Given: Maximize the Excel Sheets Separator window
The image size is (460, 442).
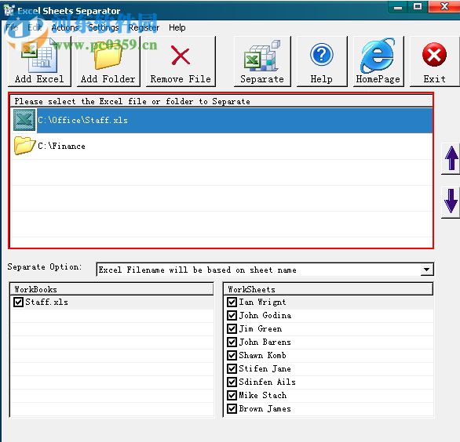Looking at the screenshot, I should [418, 7].
